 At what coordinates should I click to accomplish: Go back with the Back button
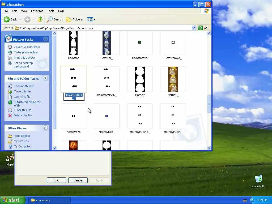pyautogui.click(x=10, y=19)
